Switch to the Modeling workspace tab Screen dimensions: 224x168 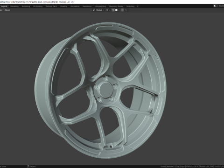pos(14,7)
